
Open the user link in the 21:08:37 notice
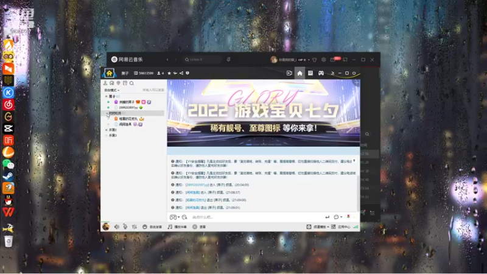click(x=192, y=192)
